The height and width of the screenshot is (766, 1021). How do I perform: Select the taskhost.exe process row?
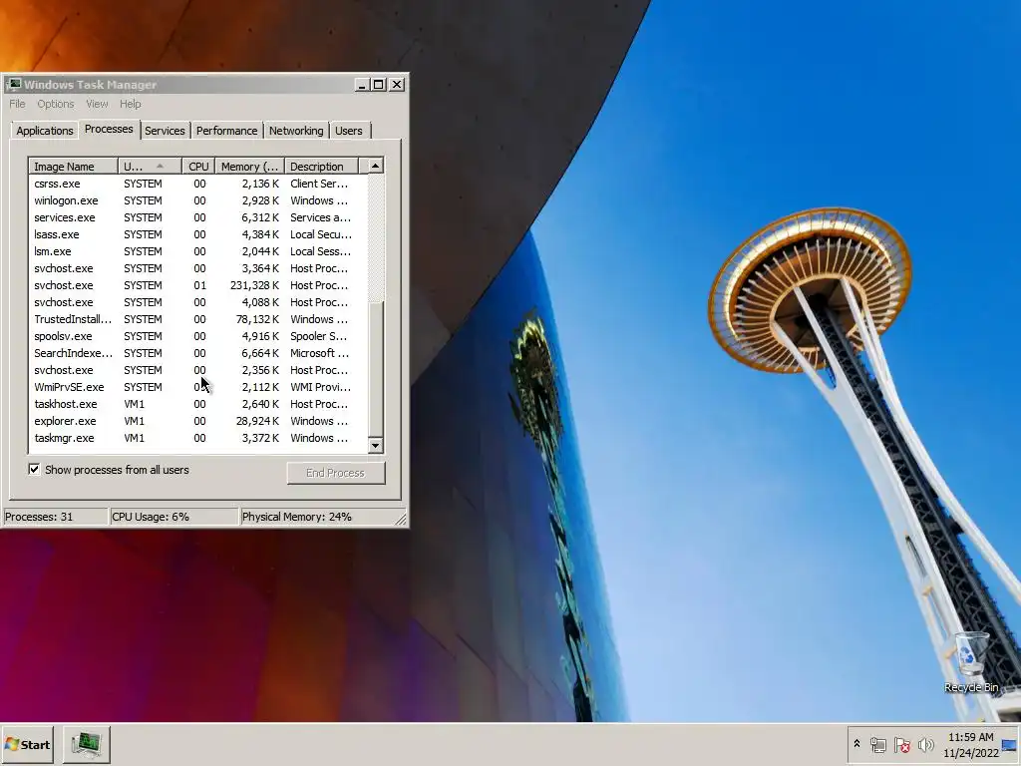[198, 404]
